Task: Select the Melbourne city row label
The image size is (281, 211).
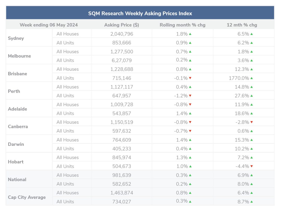Action: click(19, 56)
